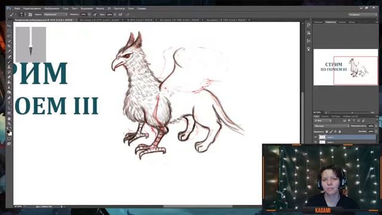Select the Move tool
382x215 pixels.
point(9,26)
